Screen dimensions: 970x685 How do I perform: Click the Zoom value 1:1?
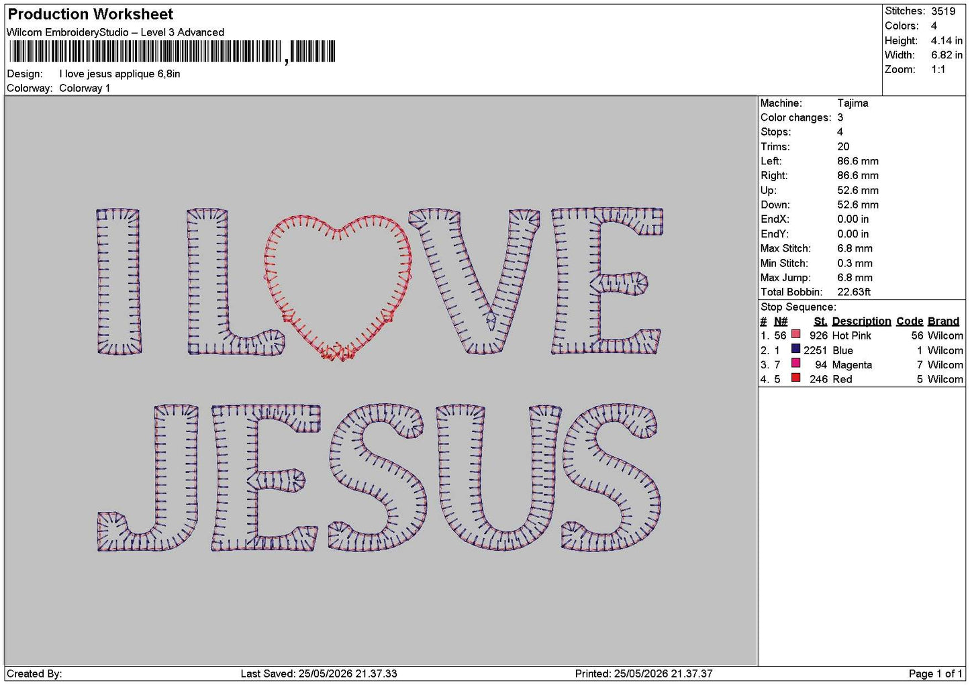(938, 70)
